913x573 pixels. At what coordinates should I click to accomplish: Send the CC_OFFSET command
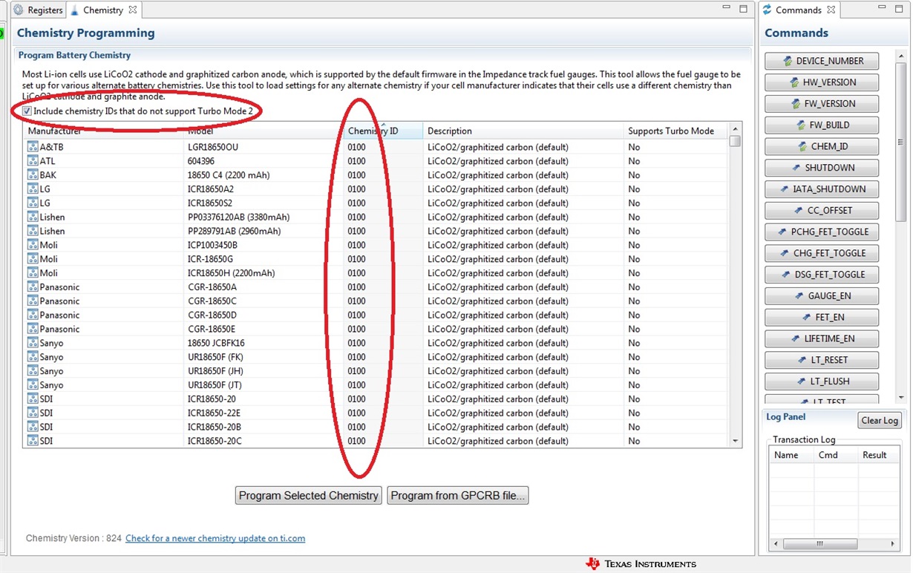(822, 210)
